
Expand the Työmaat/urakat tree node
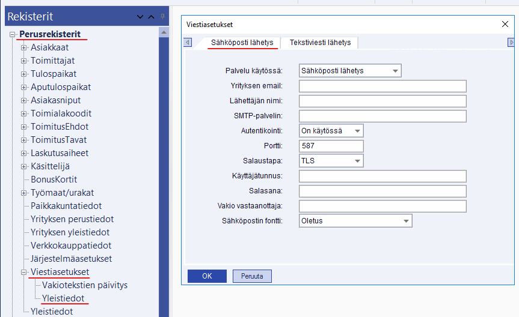click(x=24, y=193)
